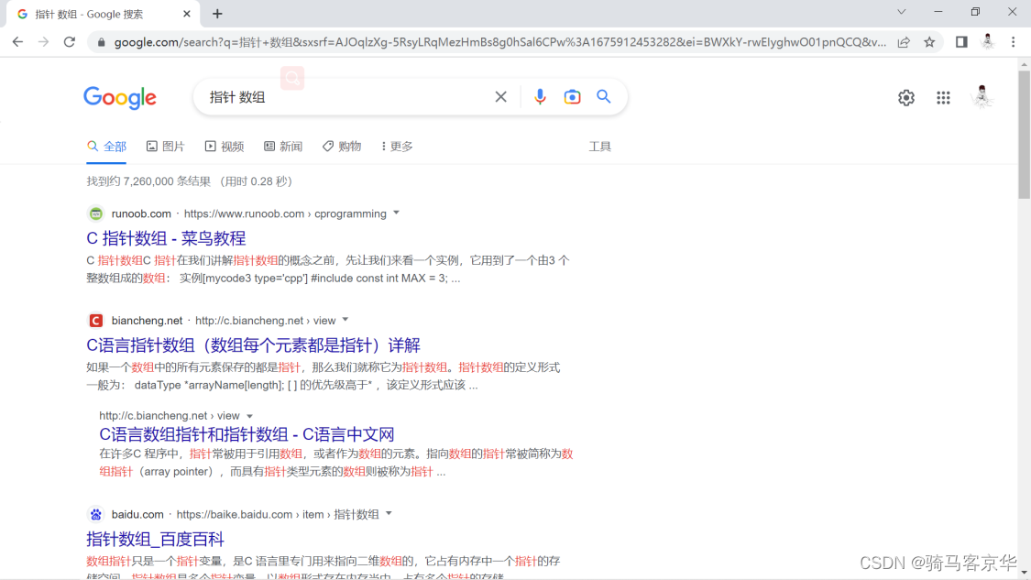Viewport: 1031px width, 580px height.
Task: Open 更多 more search categories
Action: (x=397, y=147)
